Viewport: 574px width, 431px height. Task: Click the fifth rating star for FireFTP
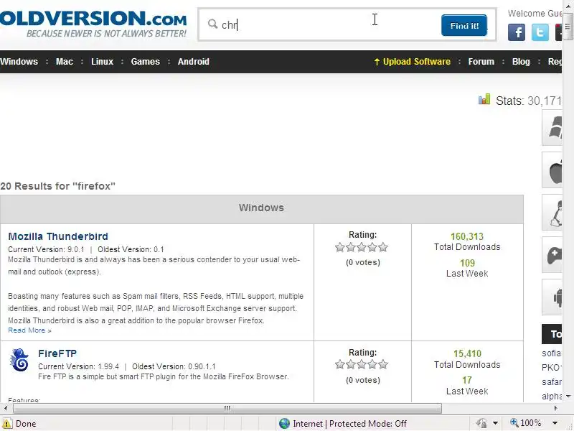click(x=383, y=364)
